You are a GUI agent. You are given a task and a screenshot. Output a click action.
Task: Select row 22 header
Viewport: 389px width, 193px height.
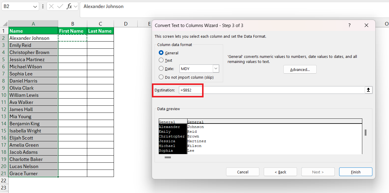[4, 181]
